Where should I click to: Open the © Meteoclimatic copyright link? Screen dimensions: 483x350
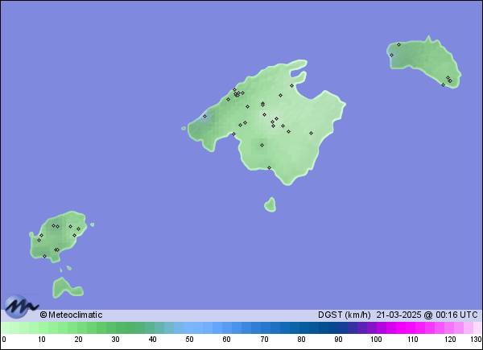coord(72,315)
